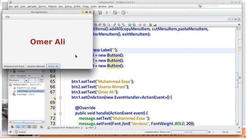Open the editor document list dropdown arrow
The width and height of the screenshot is (247, 139).
coord(236,19)
